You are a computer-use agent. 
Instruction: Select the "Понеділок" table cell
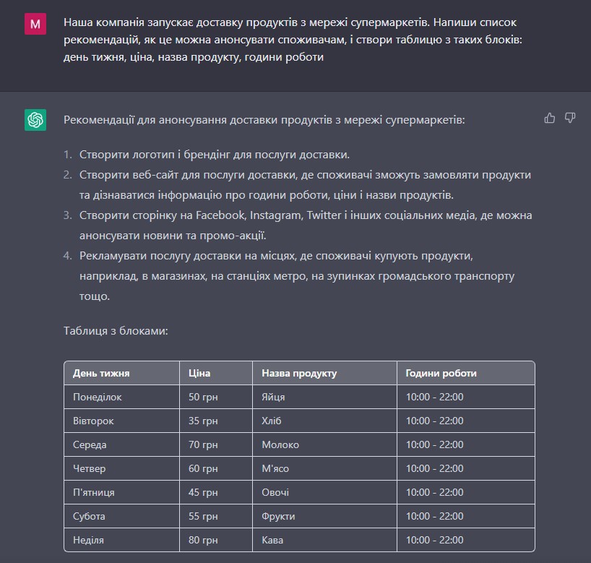(x=98, y=397)
